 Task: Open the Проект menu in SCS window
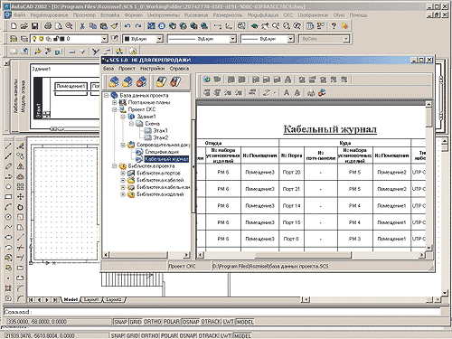(x=127, y=69)
